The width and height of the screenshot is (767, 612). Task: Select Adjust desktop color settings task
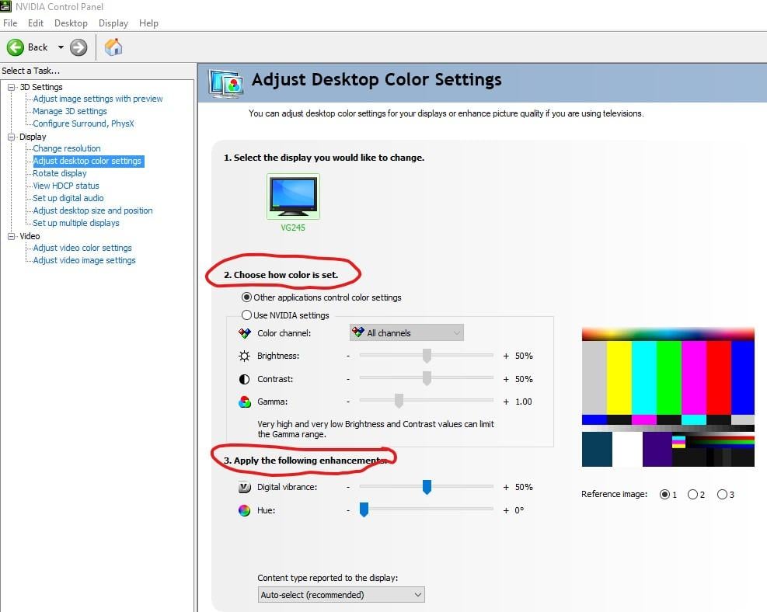click(87, 161)
